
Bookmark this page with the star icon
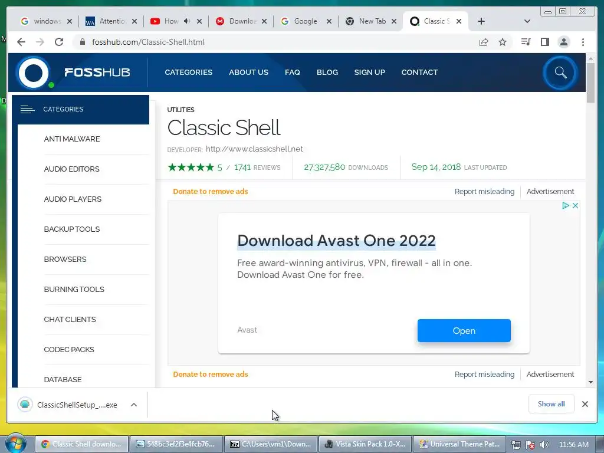click(x=503, y=42)
